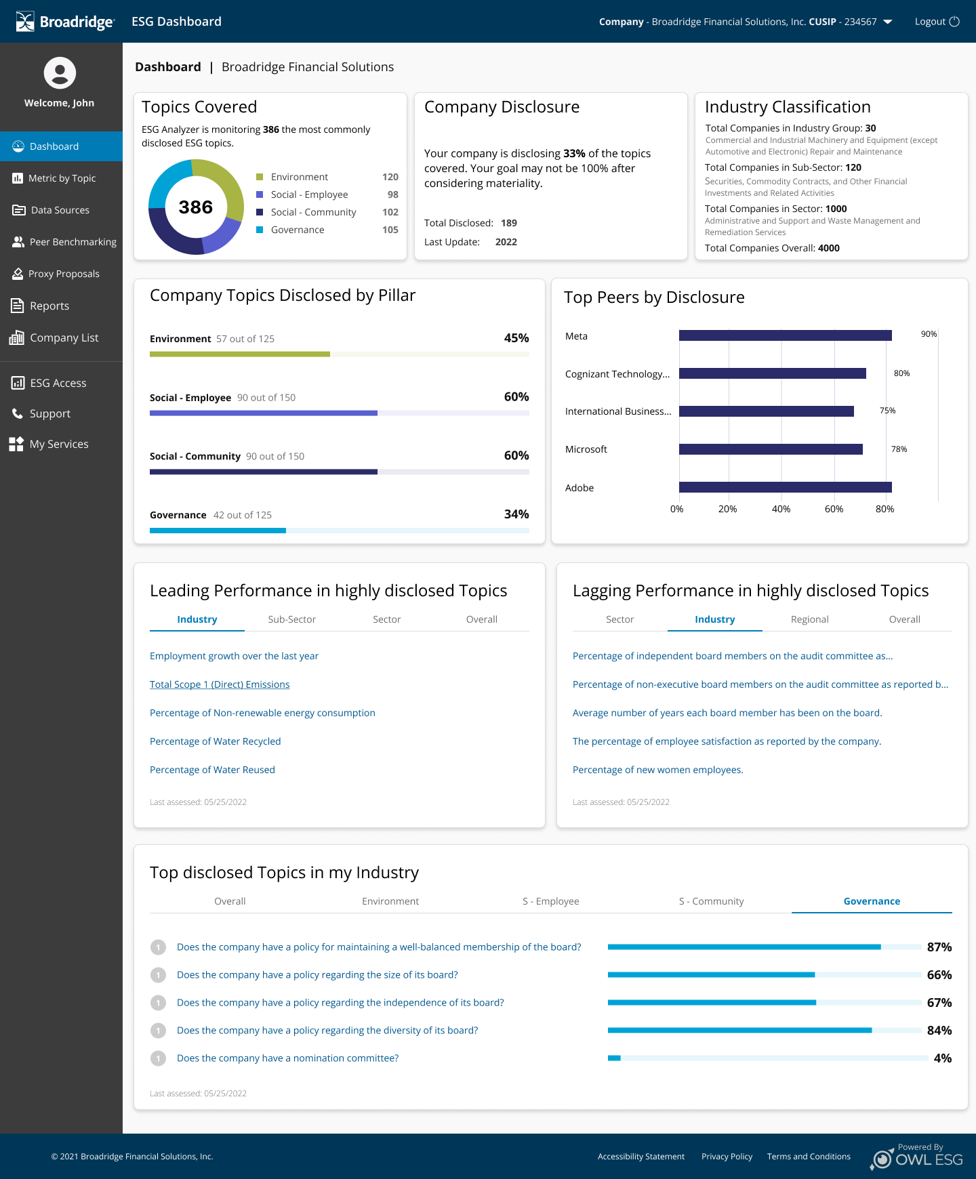
Task: Click the My Services grid icon
Action: [16, 444]
